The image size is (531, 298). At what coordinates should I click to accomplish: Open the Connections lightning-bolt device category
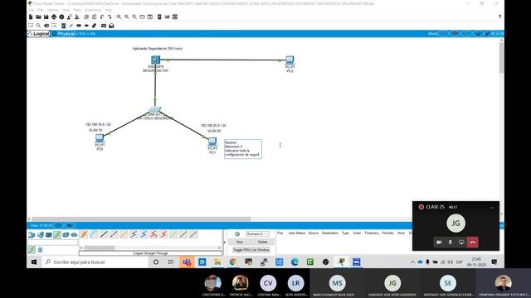pos(57,234)
